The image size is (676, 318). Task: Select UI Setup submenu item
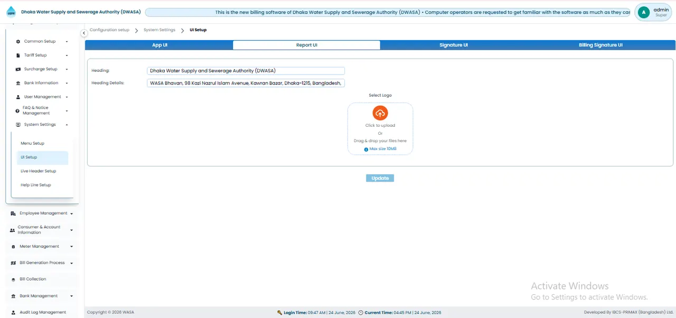coord(42,157)
